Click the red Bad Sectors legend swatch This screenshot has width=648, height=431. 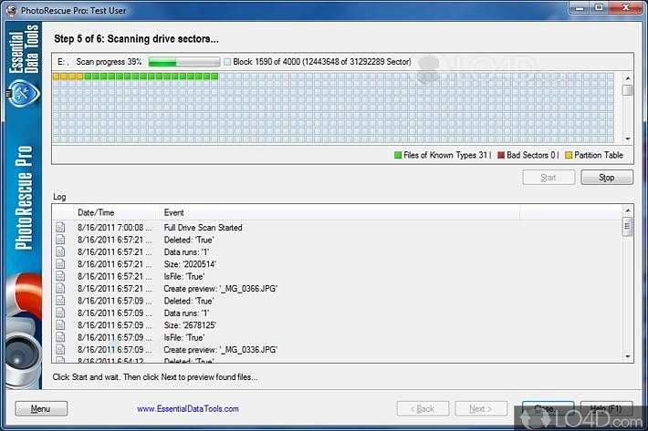coord(501,155)
